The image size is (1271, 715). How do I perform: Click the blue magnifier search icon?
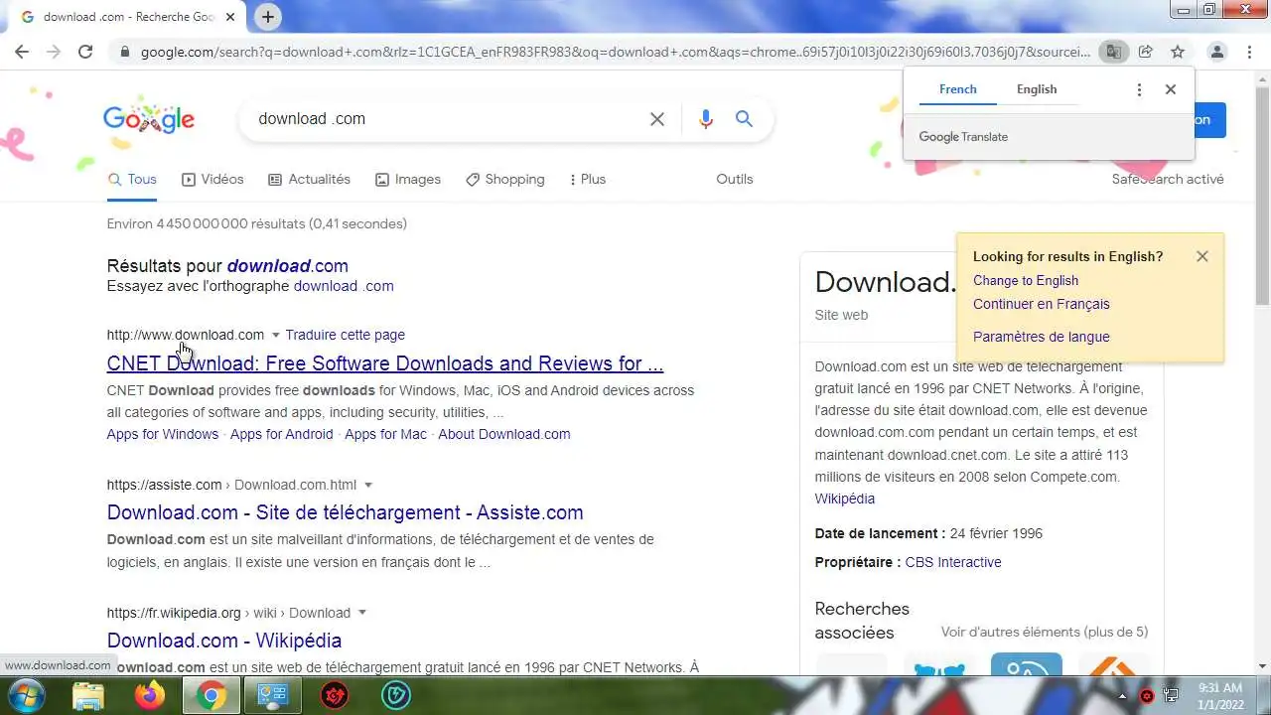coord(744,119)
